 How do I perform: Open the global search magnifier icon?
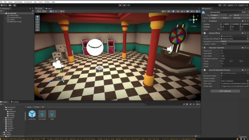pos(225,5)
